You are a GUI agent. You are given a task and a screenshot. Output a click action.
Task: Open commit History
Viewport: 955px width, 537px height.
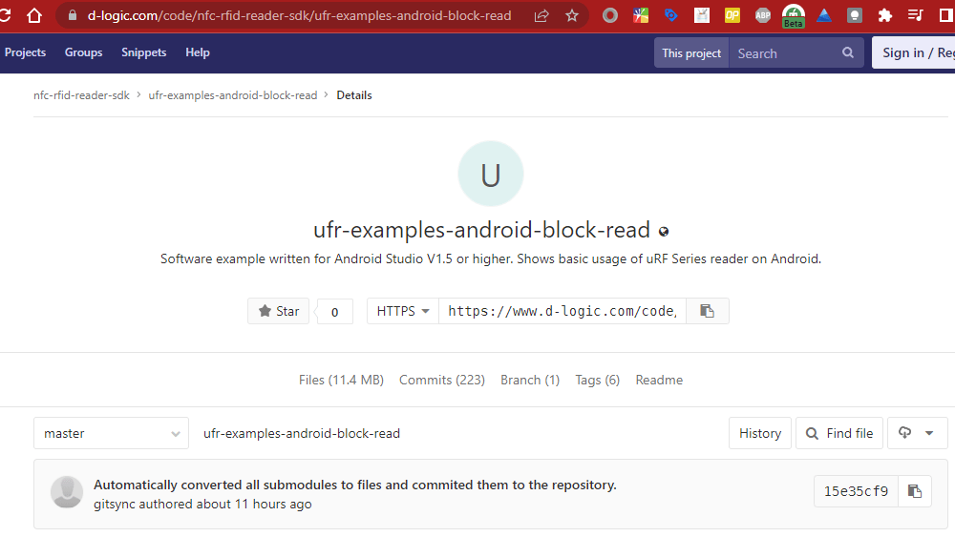759,433
